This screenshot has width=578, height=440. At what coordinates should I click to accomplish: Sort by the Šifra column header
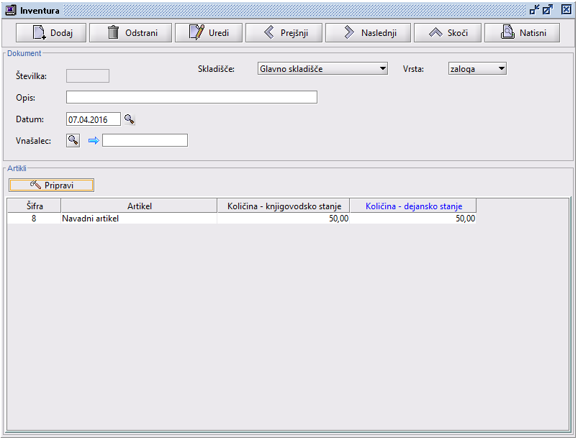[34, 206]
